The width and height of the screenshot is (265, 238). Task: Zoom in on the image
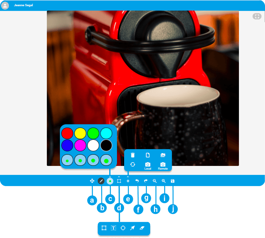pyautogui.click(x=164, y=181)
